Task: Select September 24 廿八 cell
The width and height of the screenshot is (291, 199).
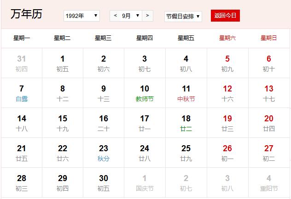Action: coord(145,153)
